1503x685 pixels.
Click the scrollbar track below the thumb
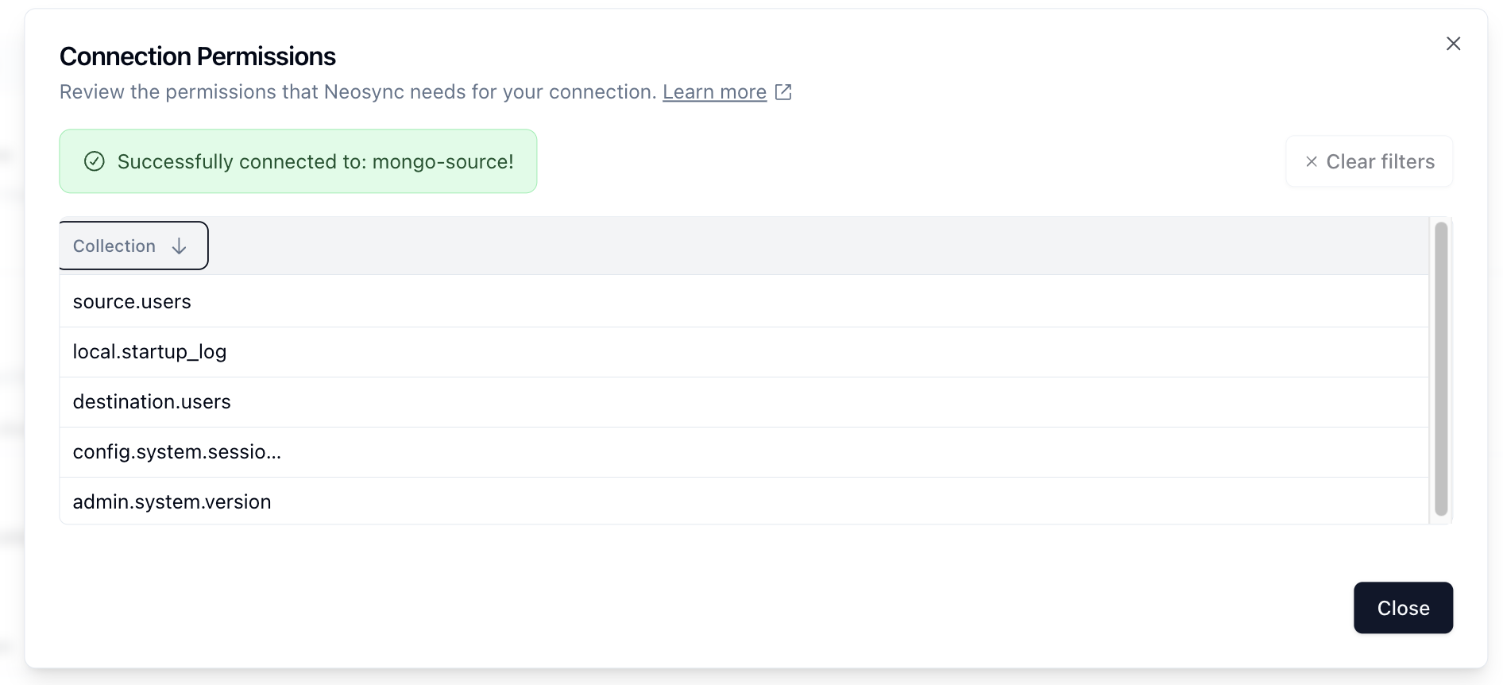tap(1441, 520)
